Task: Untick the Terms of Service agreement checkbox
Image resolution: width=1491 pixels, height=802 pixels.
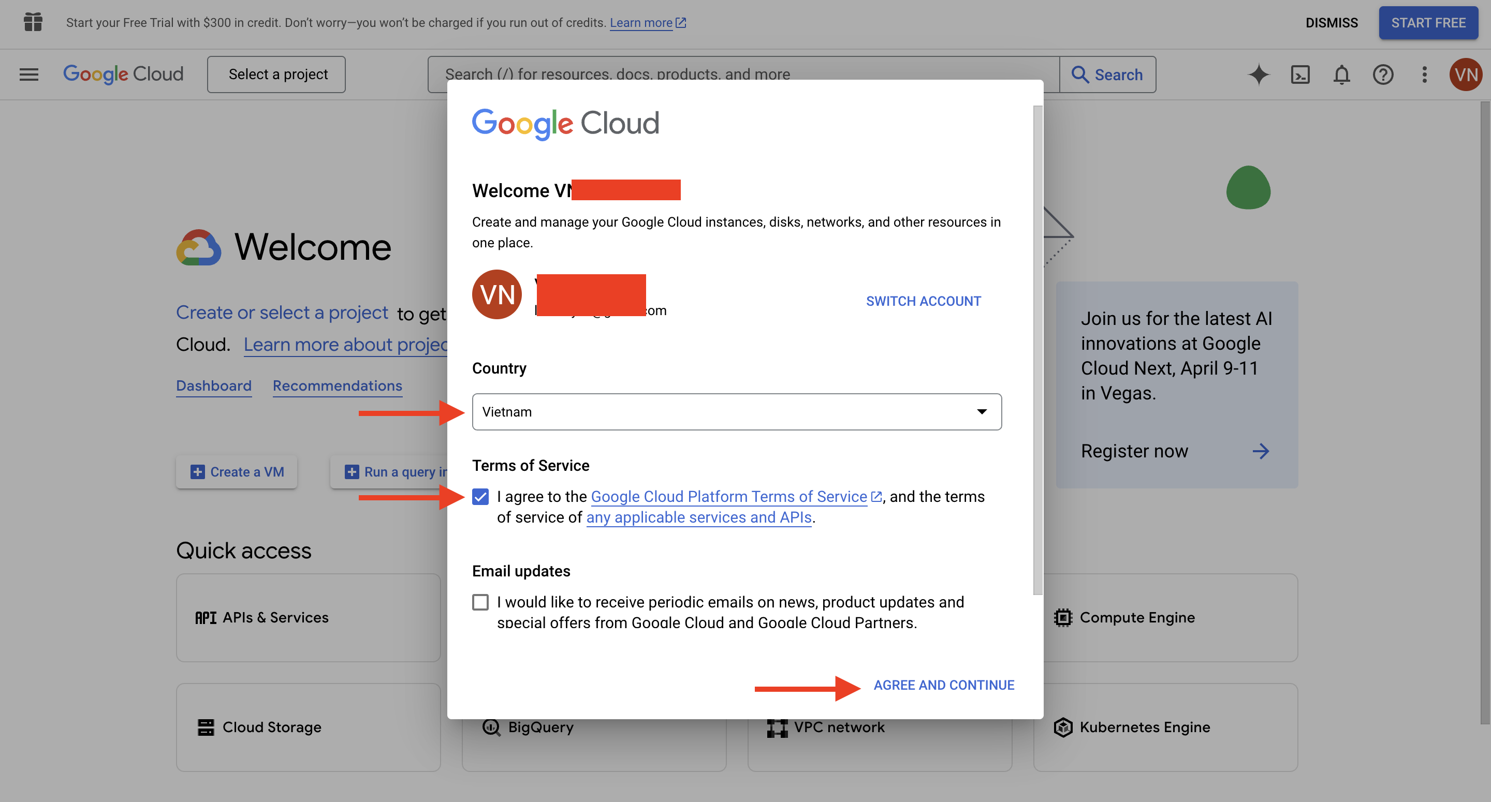Action: pyautogui.click(x=480, y=497)
